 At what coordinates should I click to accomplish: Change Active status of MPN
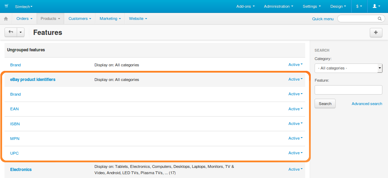[295, 138]
